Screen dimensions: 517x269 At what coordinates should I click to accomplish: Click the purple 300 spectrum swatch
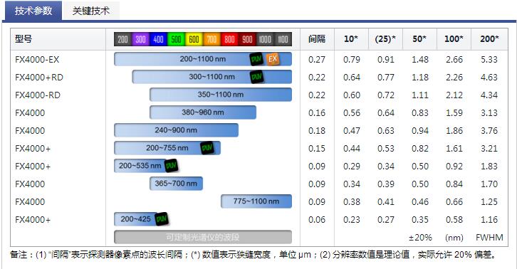point(140,39)
